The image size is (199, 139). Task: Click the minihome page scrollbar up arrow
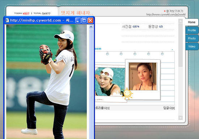180,21
